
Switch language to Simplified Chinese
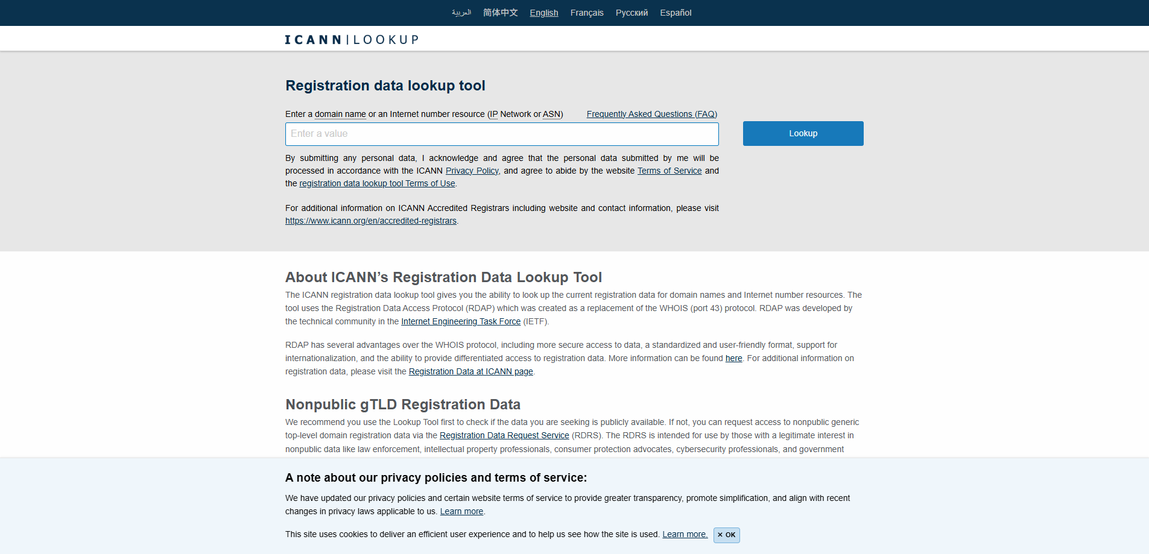(500, 13)
